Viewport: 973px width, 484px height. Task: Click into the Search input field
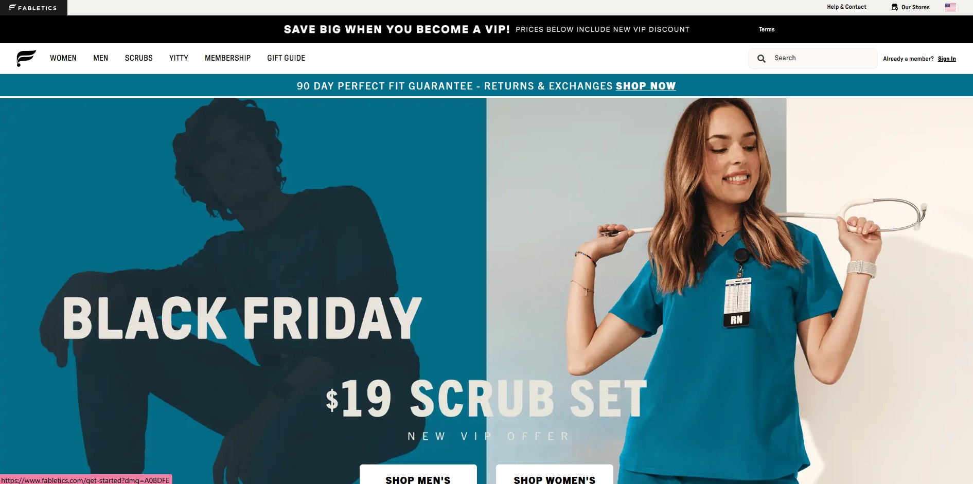(813, 59)
